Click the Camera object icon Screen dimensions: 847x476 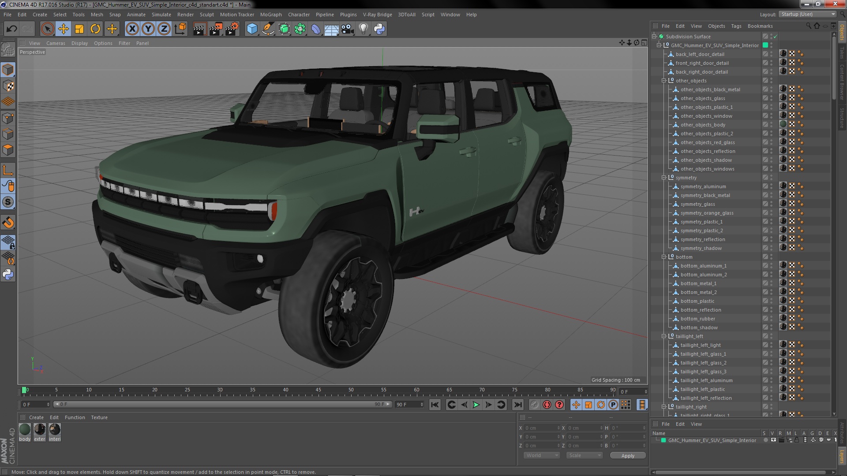pos(347,29)
